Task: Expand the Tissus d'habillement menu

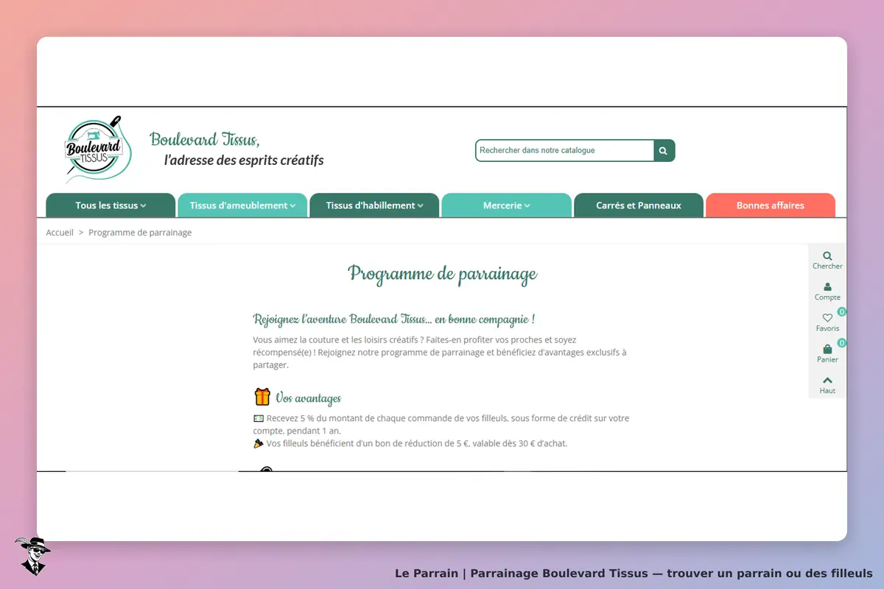Action: [x=374, y=205]
